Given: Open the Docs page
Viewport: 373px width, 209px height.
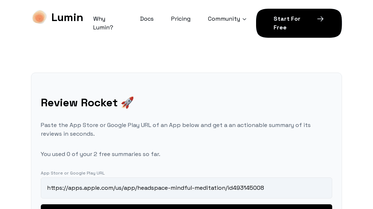Looking at the screenshot, I should coord(147,19).
